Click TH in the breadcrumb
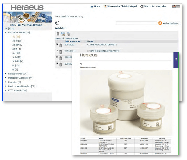The width and height of the screenshot is (187, 160). point(56,16)
